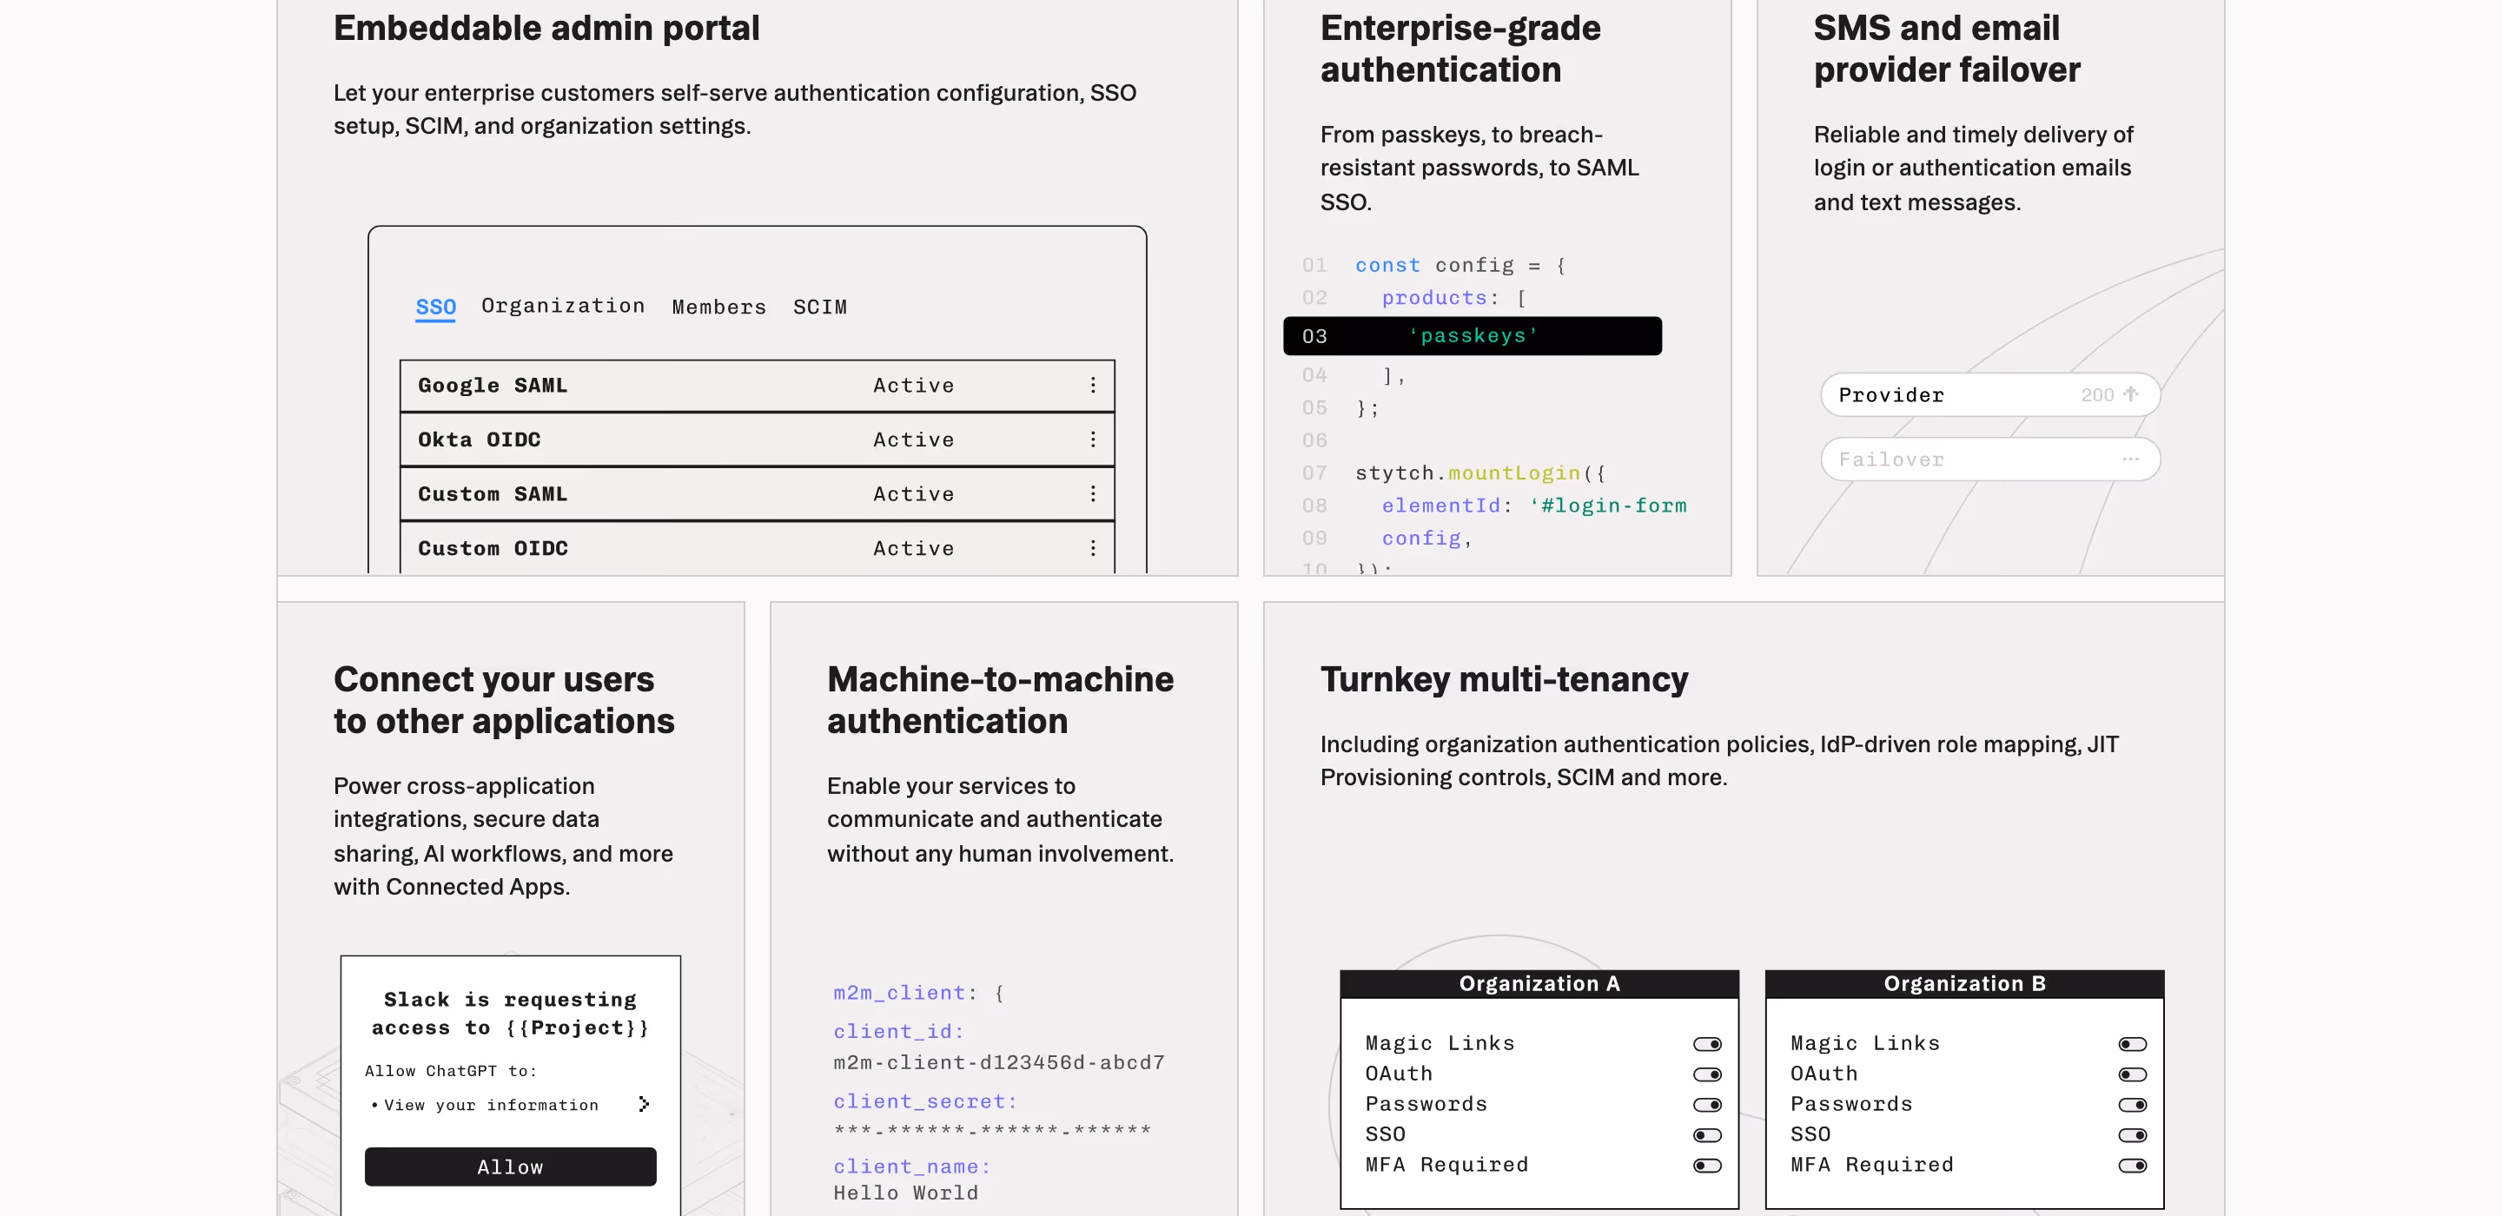Screen dimensions: 2502x1216
Task: Click the Hello World client name
Action: (x=905, y=1193)
